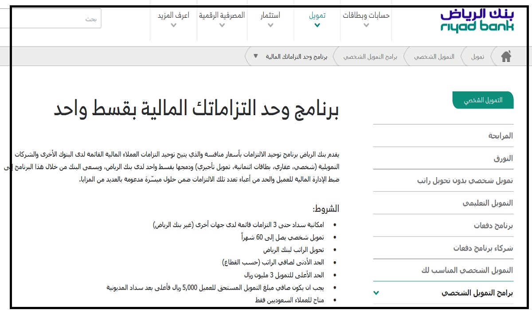Open the المصرفية الرقمية menu arrow
The height and width of the screenshot is (310, 532).
coord(222,25)
